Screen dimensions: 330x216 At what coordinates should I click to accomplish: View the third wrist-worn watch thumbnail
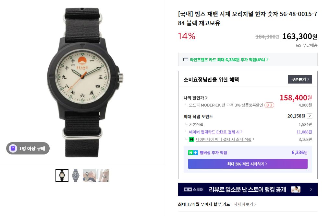pyautogui.click(x=89, y=176)
